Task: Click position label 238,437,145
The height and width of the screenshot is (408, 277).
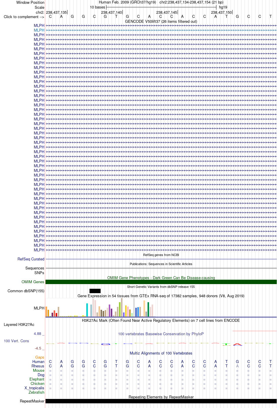Action: coord(167,12)
